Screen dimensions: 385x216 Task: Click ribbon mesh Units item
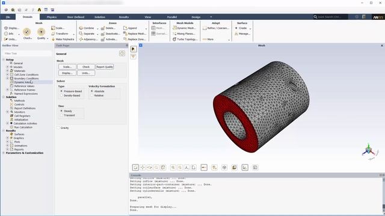coord(10,39)
